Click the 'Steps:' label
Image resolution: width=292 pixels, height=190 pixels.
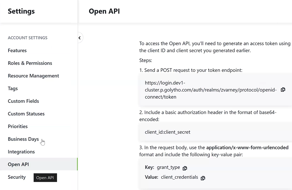point(146,60)
